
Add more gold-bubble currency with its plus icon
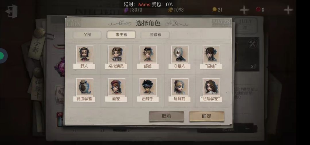tap(244, 10)
